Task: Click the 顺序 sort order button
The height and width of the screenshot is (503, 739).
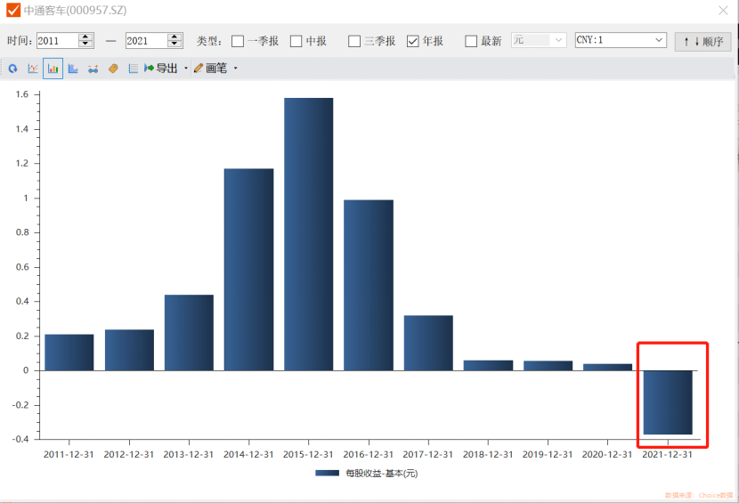Action: tap(702, 41)
